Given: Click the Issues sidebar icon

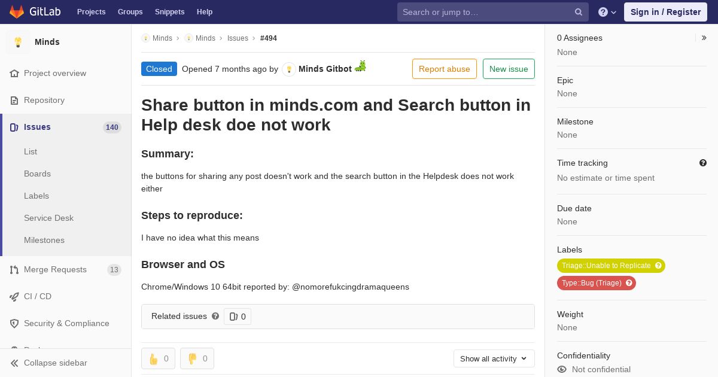Looking at the screenshot, I should (x=14, y=127).
